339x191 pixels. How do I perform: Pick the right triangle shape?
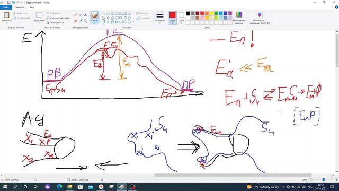click(x=104, y=18)
